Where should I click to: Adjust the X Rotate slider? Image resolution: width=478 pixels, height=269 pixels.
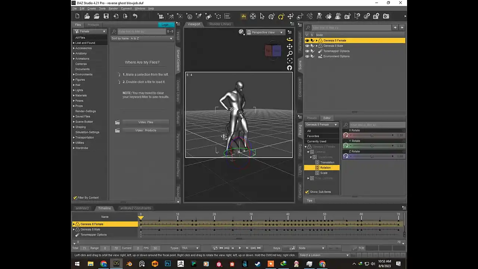(372, 135)
